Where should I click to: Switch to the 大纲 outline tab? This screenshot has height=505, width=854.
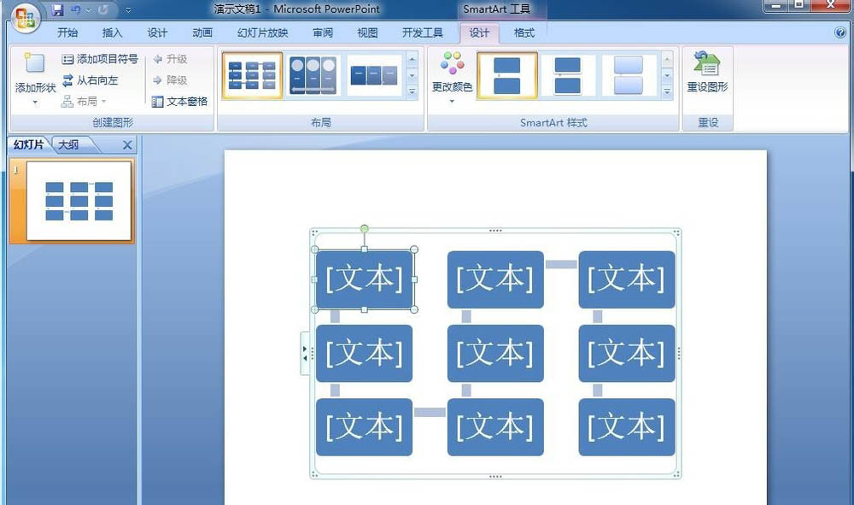click(68, 145)
